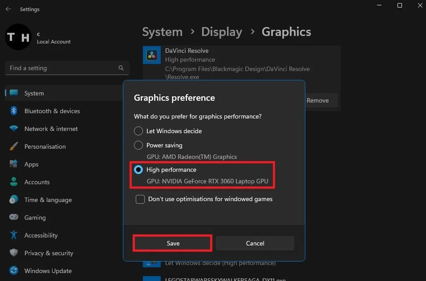The width and height of the screenshot is (426, 281).
Task: Open the Display breadcrumb entry
Action: click(x=222, y=32)
